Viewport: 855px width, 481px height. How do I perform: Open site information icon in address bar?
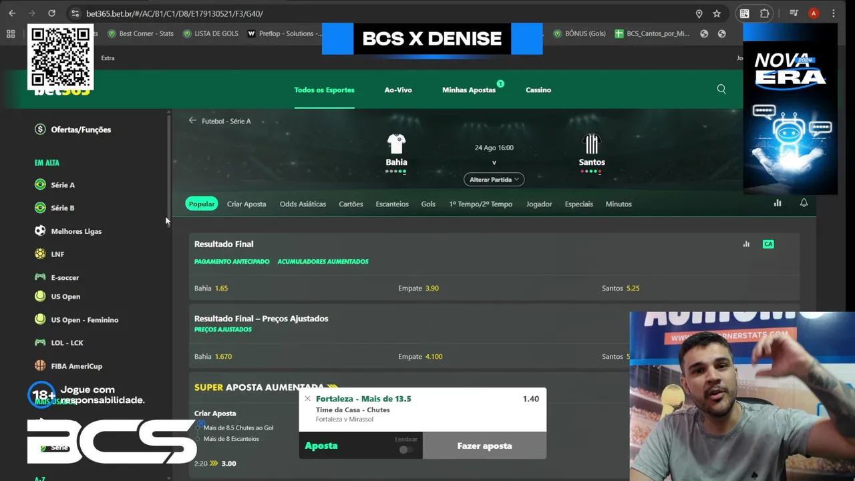pos(75,13)
